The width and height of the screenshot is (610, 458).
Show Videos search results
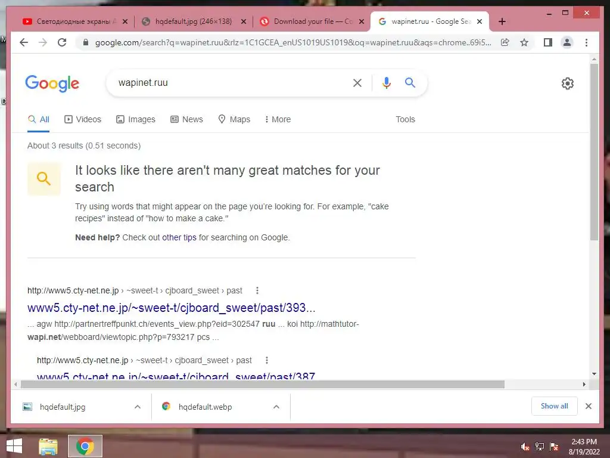tap(82, 119)
